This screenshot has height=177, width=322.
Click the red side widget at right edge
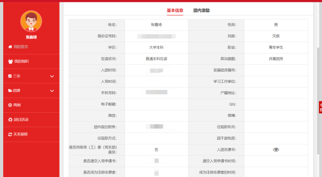click(x=320, y=107)
